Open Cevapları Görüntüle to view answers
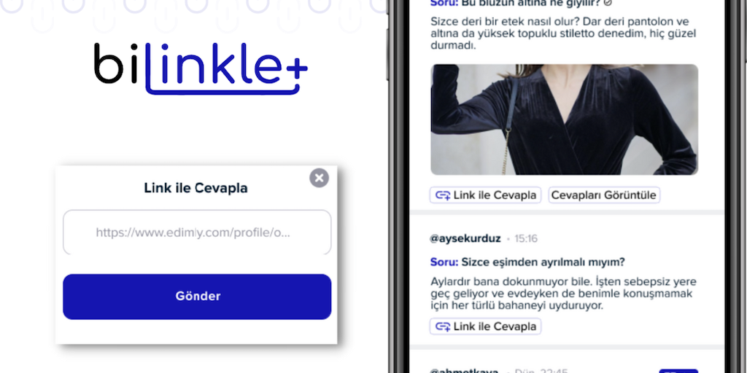Image resolution: width=747 pixels, height=373 pixels. tap(603, 195)
